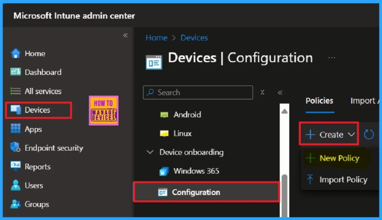Switch to the Policies tab
Viewport: 382px width, 220px height.
pyautogui.click(x=319, y=101)
